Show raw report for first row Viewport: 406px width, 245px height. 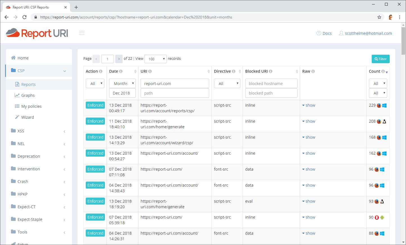coord(309,105)
